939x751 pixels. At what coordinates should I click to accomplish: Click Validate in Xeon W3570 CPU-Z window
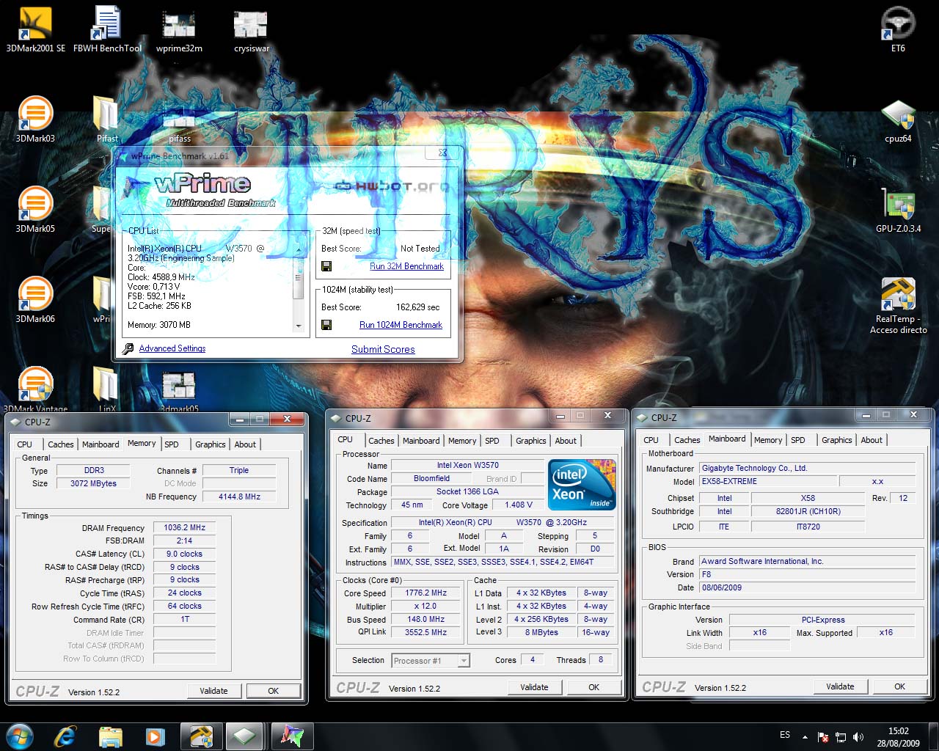pos(534,687)
